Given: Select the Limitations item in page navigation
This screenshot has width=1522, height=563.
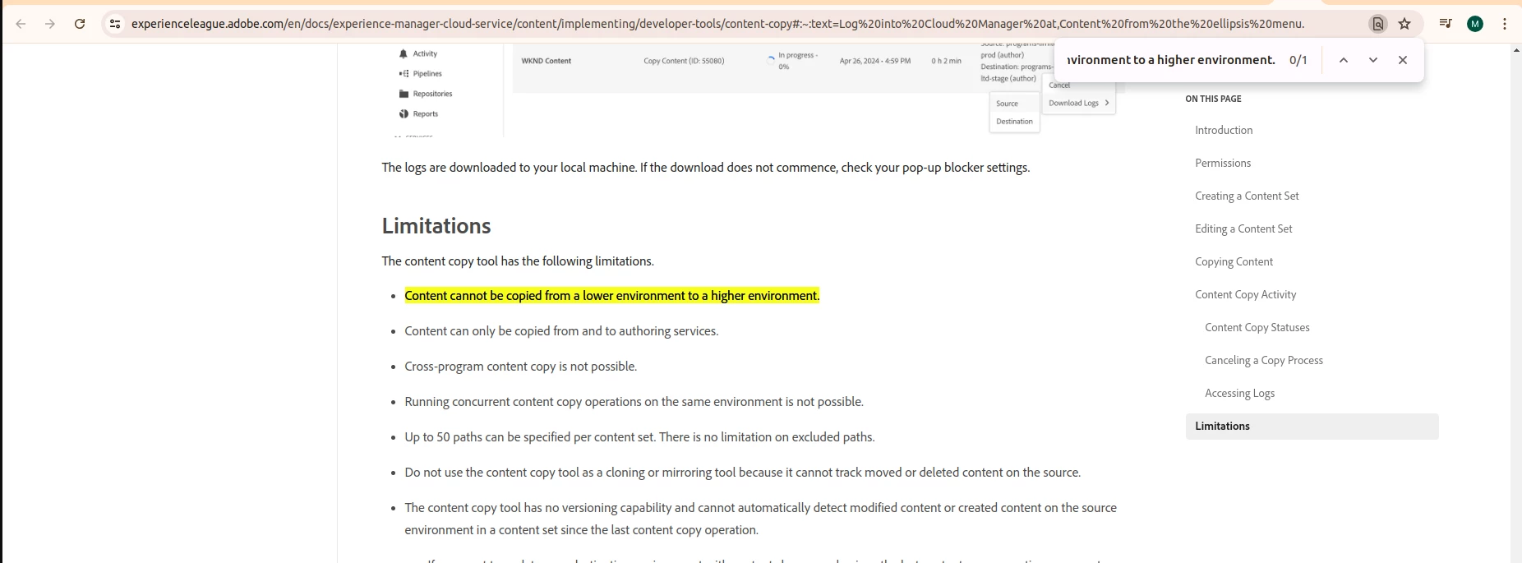Looking at the screenshot, I should click(1312, 426).
